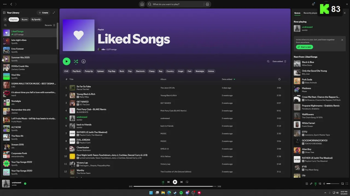The image size is (350, 196).
Task: Search within the Liked Songs playlist
Action: tap(268, 62)
